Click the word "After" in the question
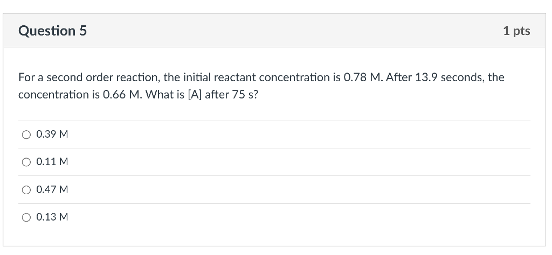 [398, 77]
